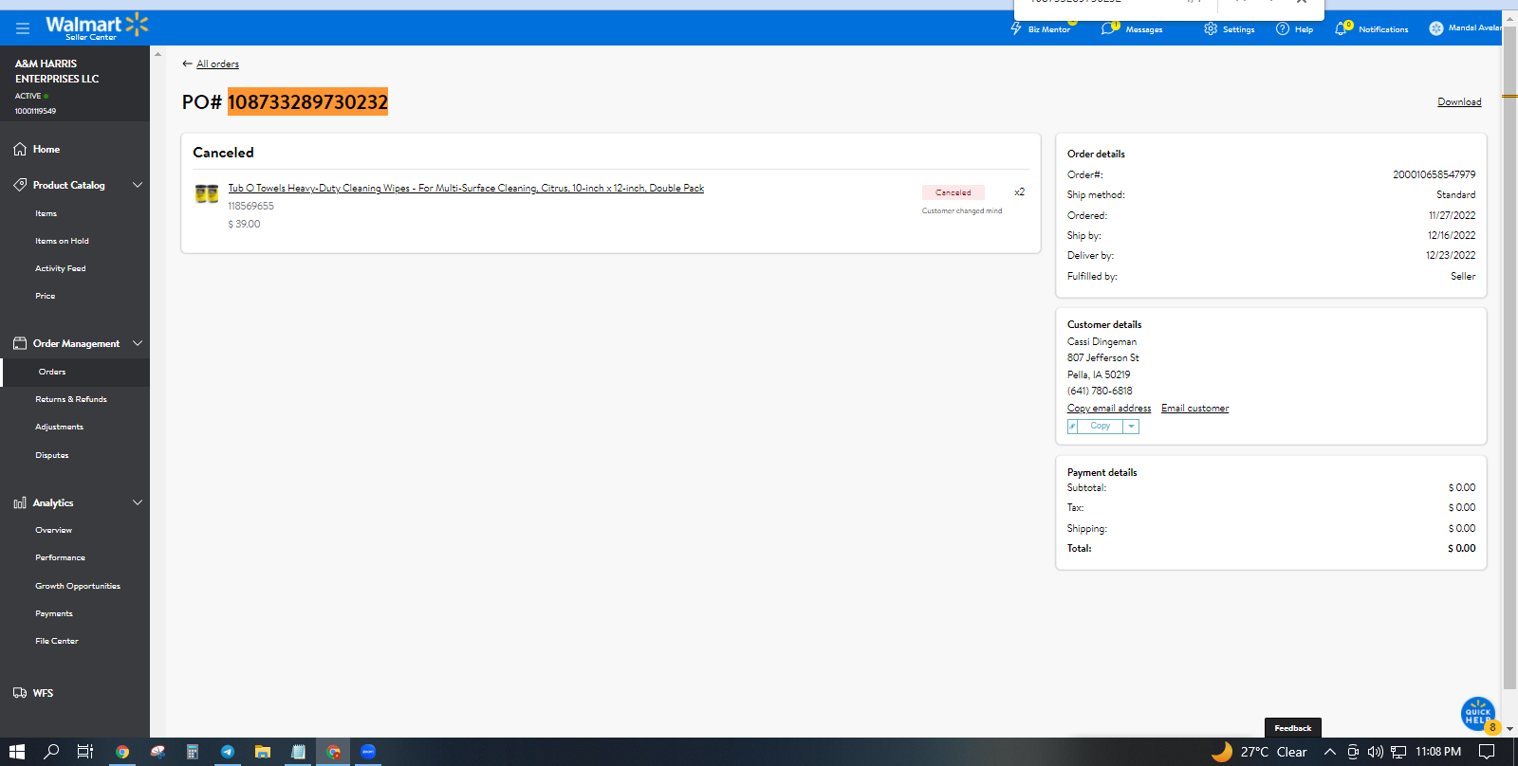This screenshot has width=1518, height=766.
Task: Open the Windows action center notifications icon
Action: 1487,752
